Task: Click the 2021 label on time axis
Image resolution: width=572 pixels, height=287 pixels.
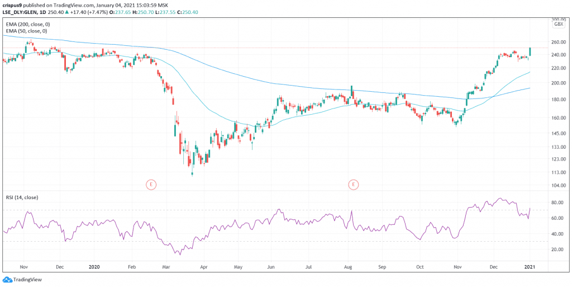Action: (530, 266)
